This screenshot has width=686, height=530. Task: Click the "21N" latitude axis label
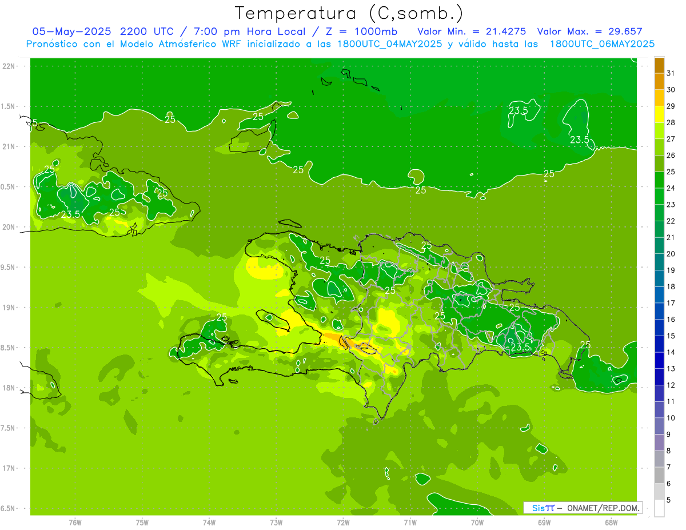pos(9,146)
